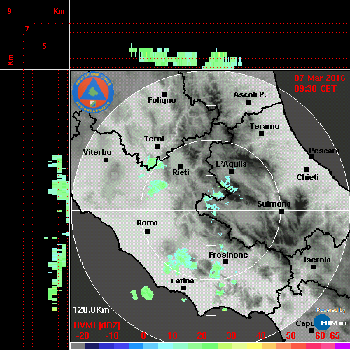Click the Rieti city label
This screenshot has height=350, width=350.
pyautogui.click(x=181, y=172)
